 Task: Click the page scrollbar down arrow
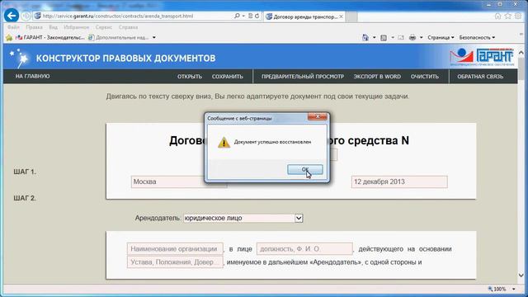pos(521,275)
